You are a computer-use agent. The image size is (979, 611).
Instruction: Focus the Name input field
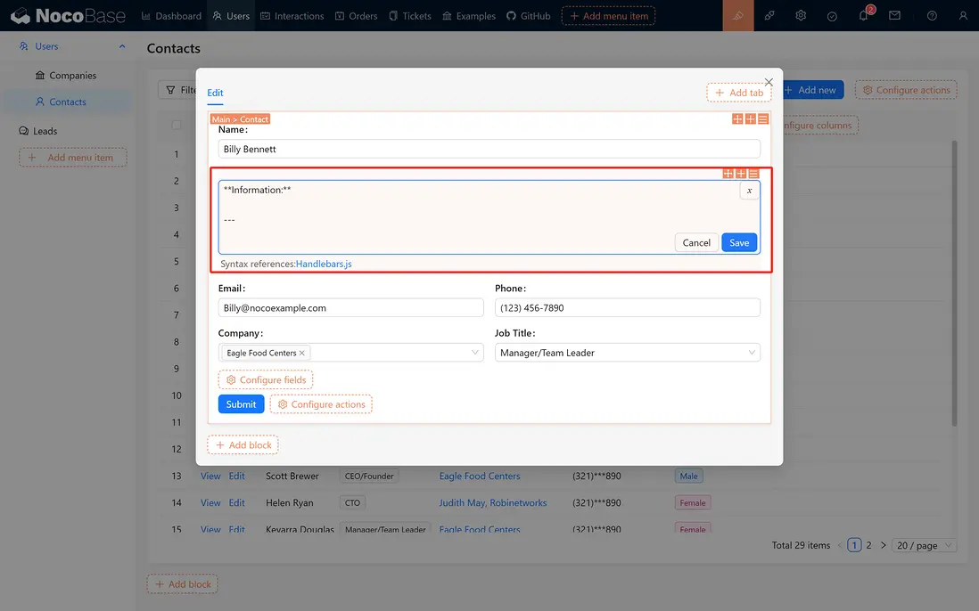489,149
